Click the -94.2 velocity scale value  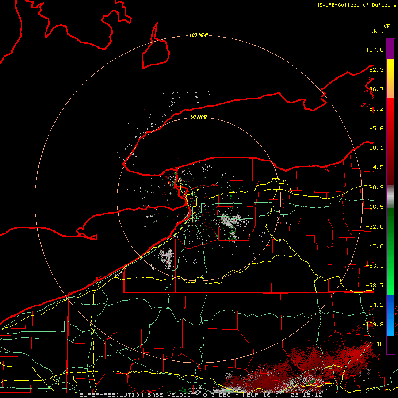click(375, 305)
